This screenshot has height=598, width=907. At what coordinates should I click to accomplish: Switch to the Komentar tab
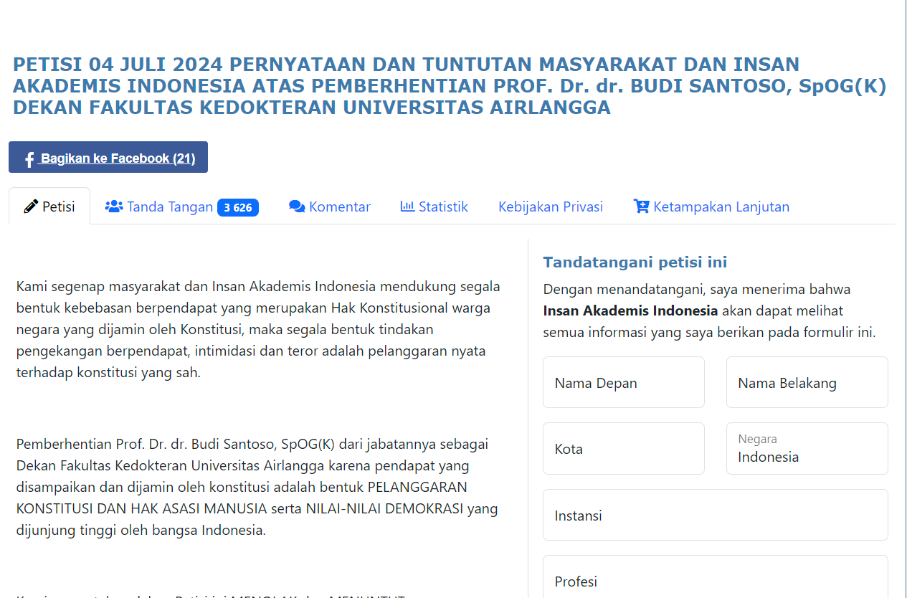[x=339, y=207]
